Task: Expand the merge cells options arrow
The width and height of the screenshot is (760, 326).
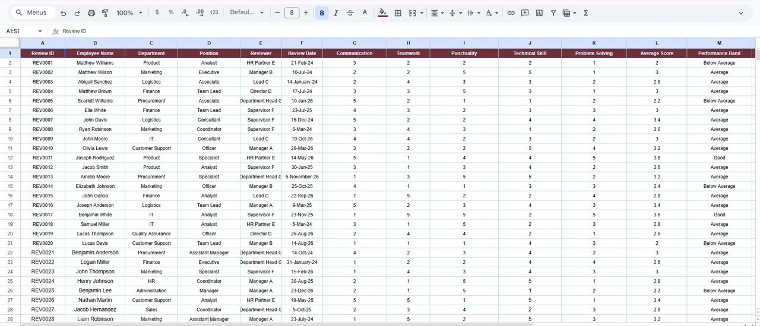Action: (x=422, y=13)
